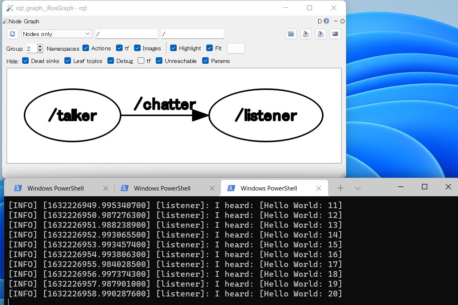Click the Hello World: 15 log line
The height and width of the screenshot is (305, 458).
click(175, 245)
